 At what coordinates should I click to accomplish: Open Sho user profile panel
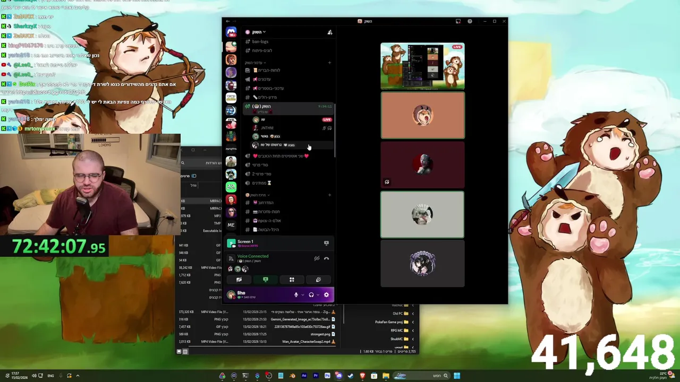coord(257,294)
